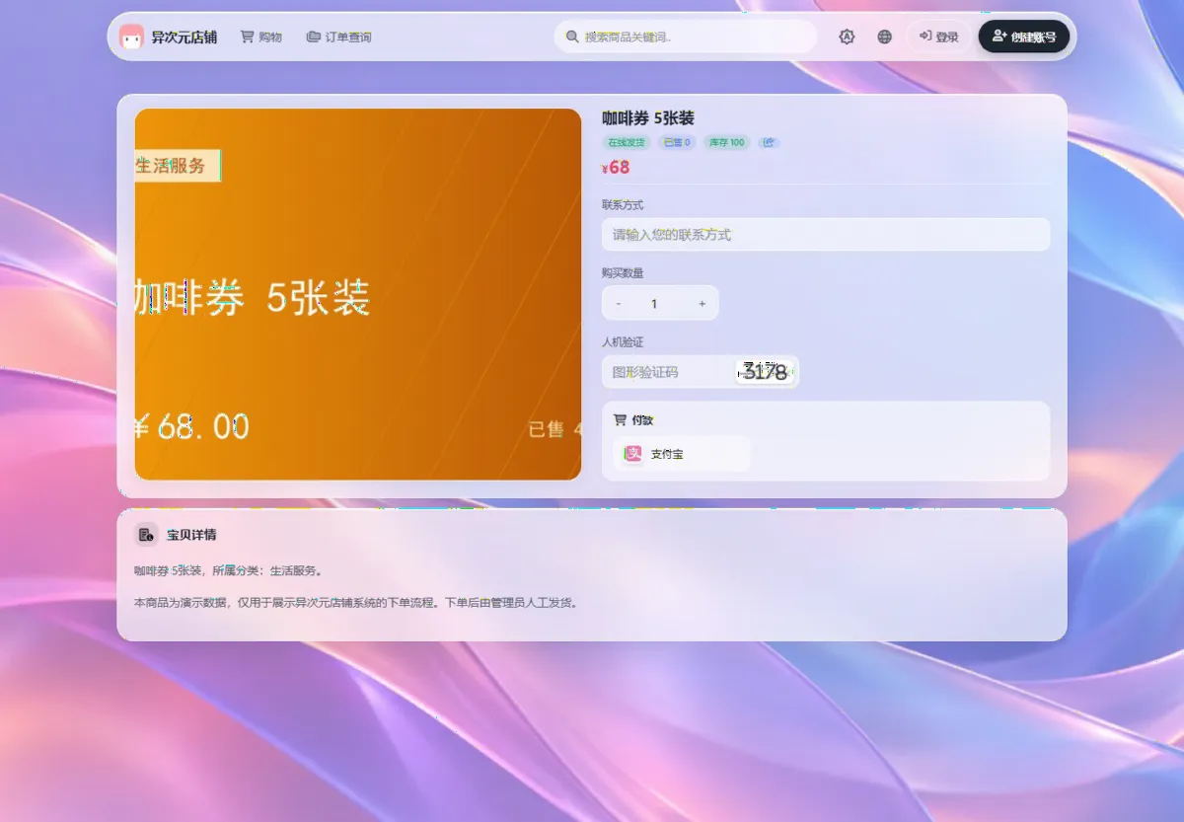
Task: Click the 宝贝详情 section heading
Action: click(x=191, y=535)
